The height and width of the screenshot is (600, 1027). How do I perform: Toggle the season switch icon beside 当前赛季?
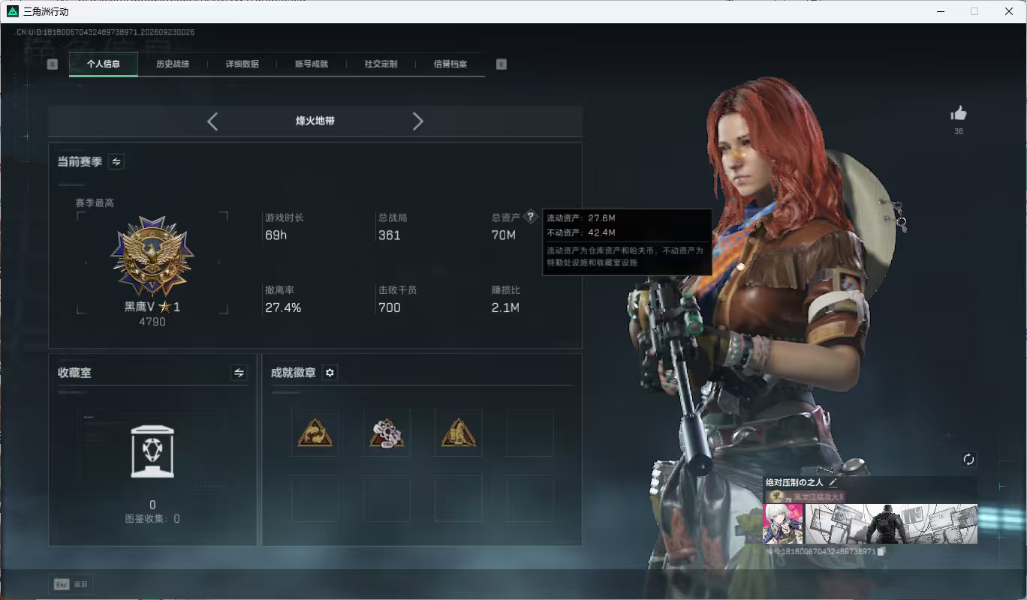click(x=116, y=161)
